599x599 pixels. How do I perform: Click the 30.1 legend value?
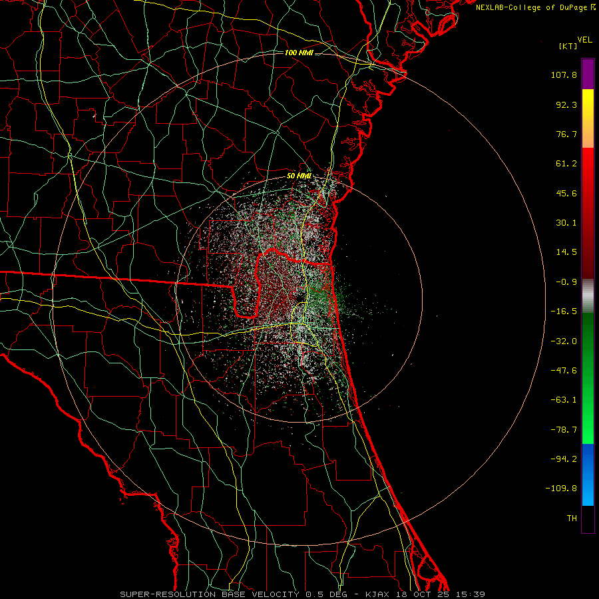click(x=566, y=223)
